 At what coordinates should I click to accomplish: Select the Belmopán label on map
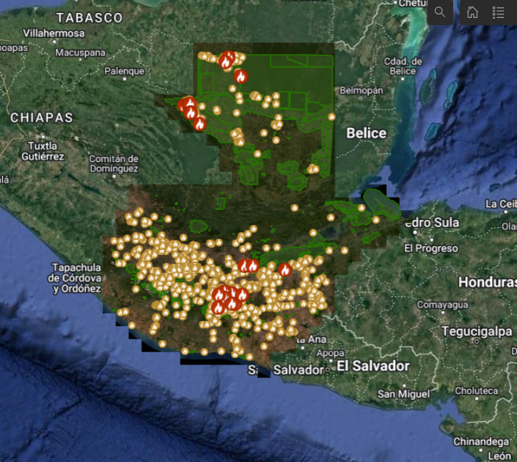tap(362, 91)
